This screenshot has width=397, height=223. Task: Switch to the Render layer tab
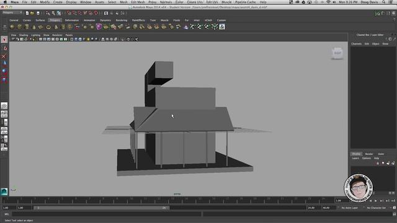point(369,154)
